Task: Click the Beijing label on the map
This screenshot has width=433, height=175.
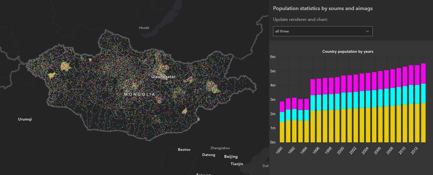Action: pos(231,157)
